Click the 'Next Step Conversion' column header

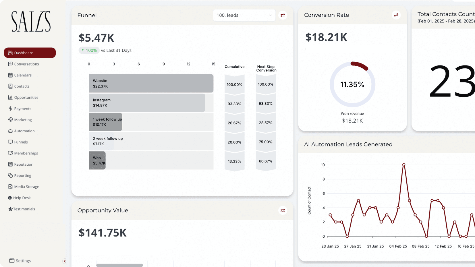point(266,68)
